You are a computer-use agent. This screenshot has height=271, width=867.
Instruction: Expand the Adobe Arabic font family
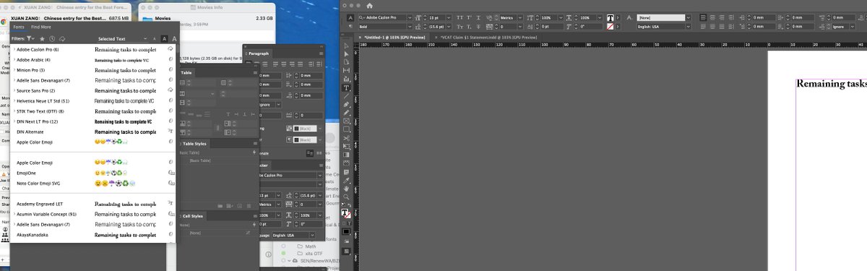pyautogui.click(x=14, y=59)
